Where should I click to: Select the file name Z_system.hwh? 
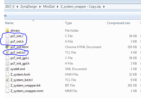20,74
